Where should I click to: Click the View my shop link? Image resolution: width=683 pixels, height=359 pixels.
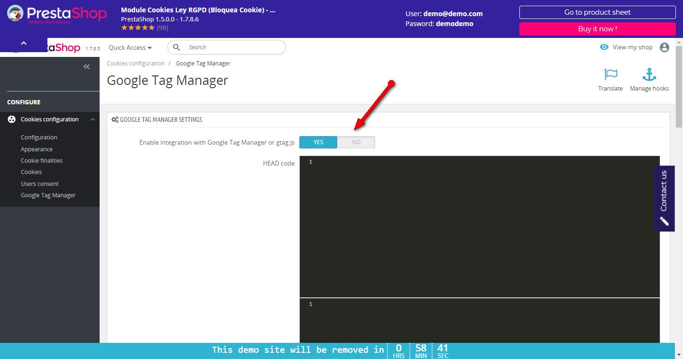(633, 47)
